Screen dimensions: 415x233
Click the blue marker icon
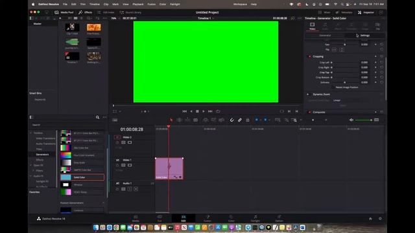coord(265,120)
